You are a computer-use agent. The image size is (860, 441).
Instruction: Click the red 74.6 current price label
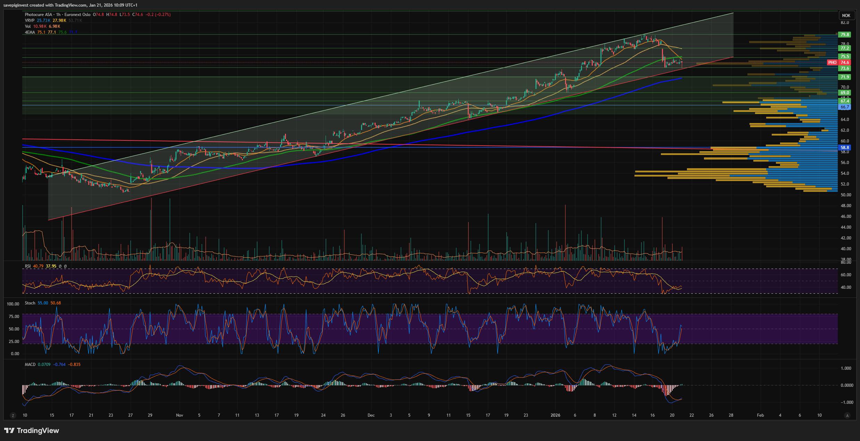pyautogui.click(x=845, y=63)
